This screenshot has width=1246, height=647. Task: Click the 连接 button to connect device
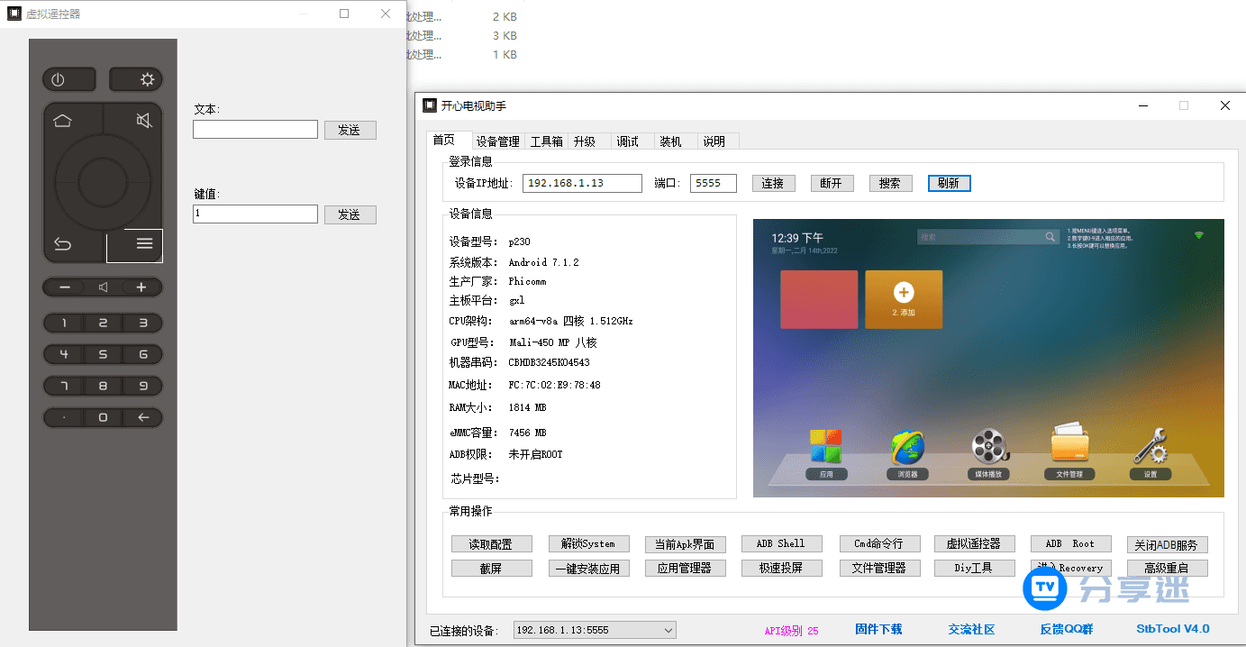(773, 183)
